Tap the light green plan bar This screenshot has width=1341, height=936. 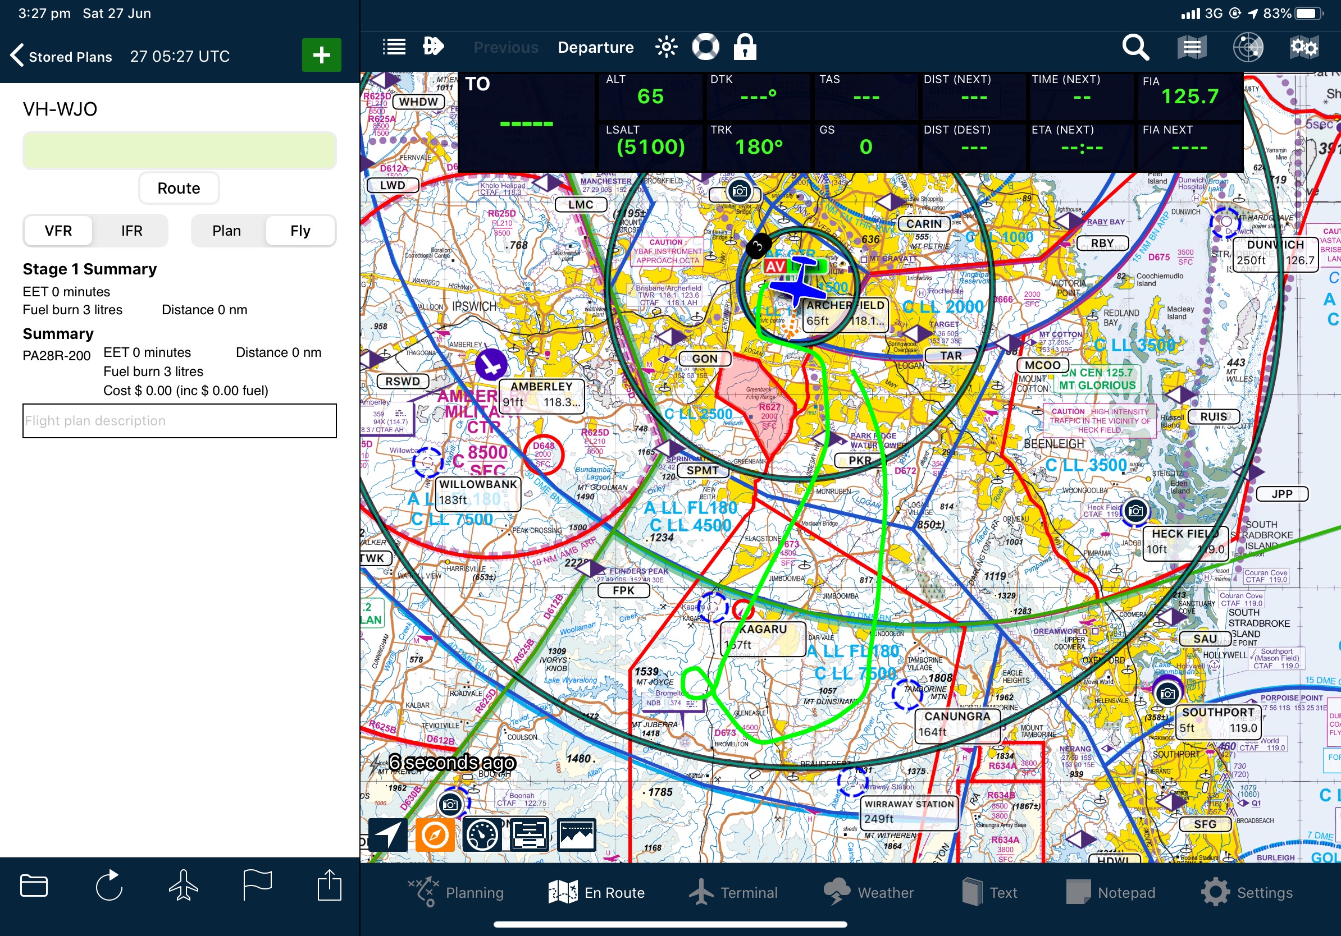pos(179,150)
